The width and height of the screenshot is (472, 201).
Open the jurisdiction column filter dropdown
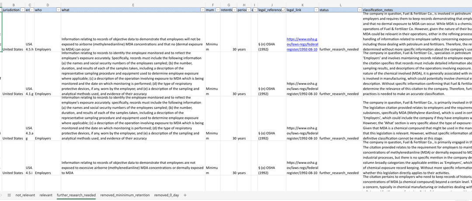pyautogui.click(x=23, y=10)
